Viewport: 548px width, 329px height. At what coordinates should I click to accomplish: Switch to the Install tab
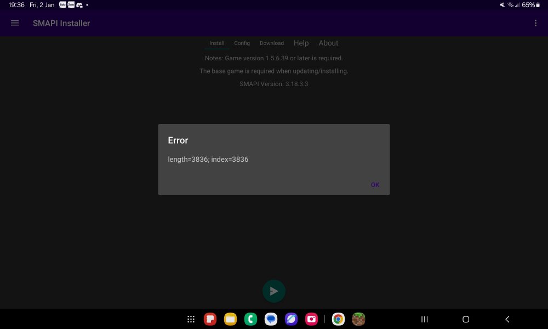pyautogui.click(x=217, y=43)
